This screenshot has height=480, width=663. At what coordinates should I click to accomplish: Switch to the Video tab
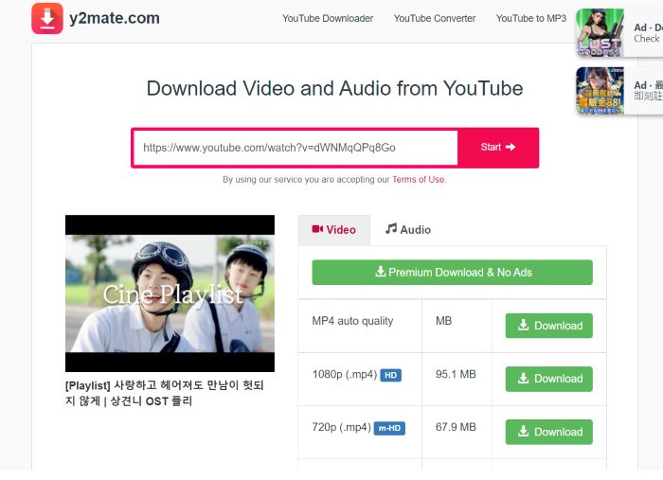pyautogui.click(x=334, y=230)
